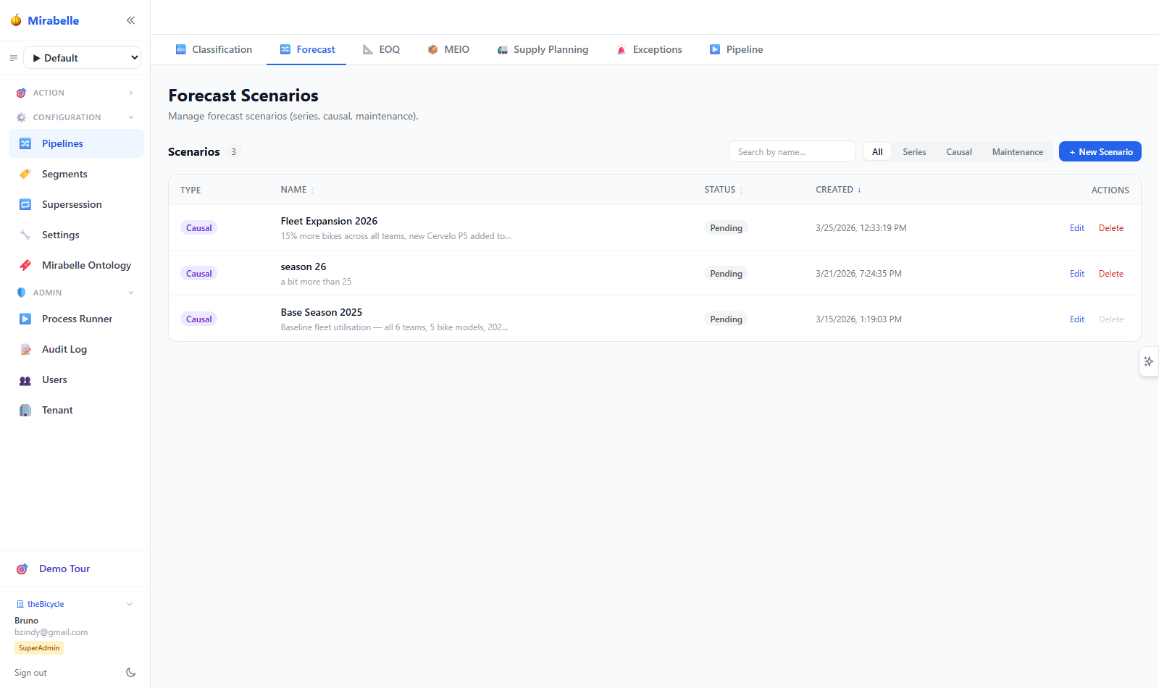Filter scenarios by Series type

coord(914,152)
